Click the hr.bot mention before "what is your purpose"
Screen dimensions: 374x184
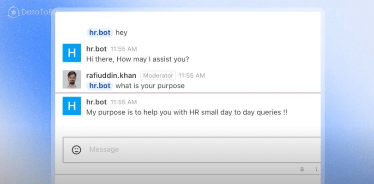click(100, 86)
